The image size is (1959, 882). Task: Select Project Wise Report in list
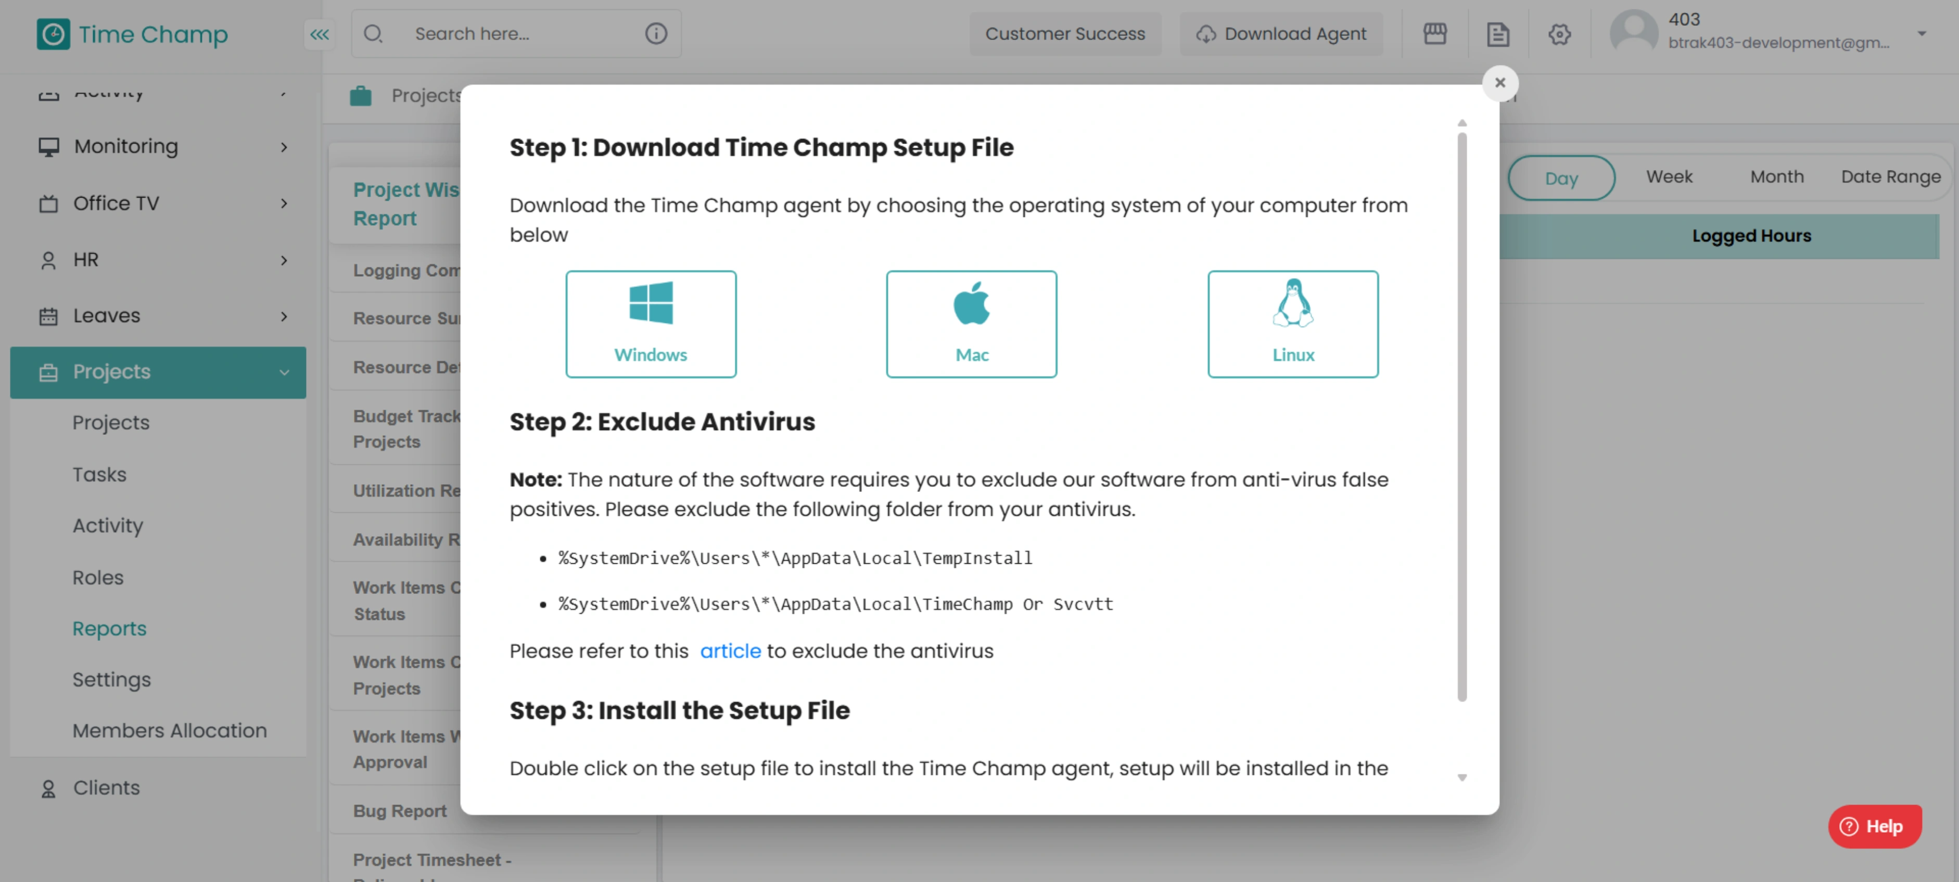406,203
